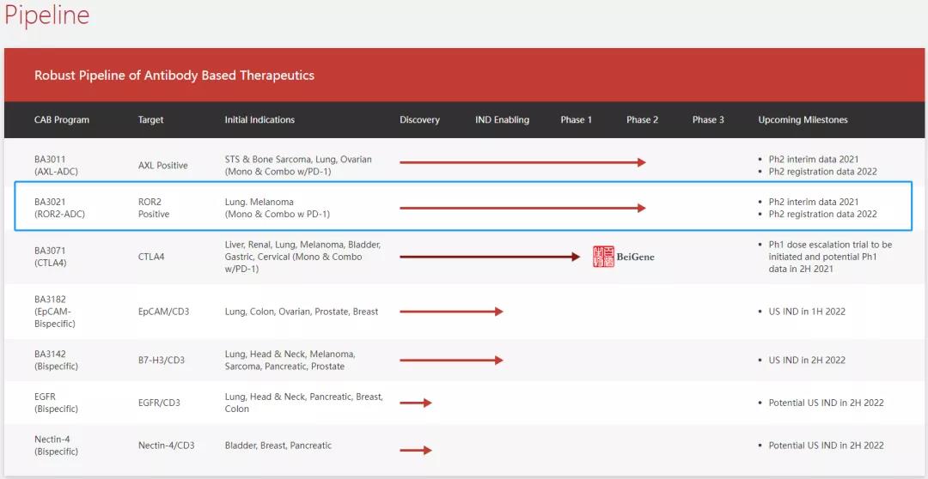Click the EGFR bispecific progress arrow

[415, 403]
